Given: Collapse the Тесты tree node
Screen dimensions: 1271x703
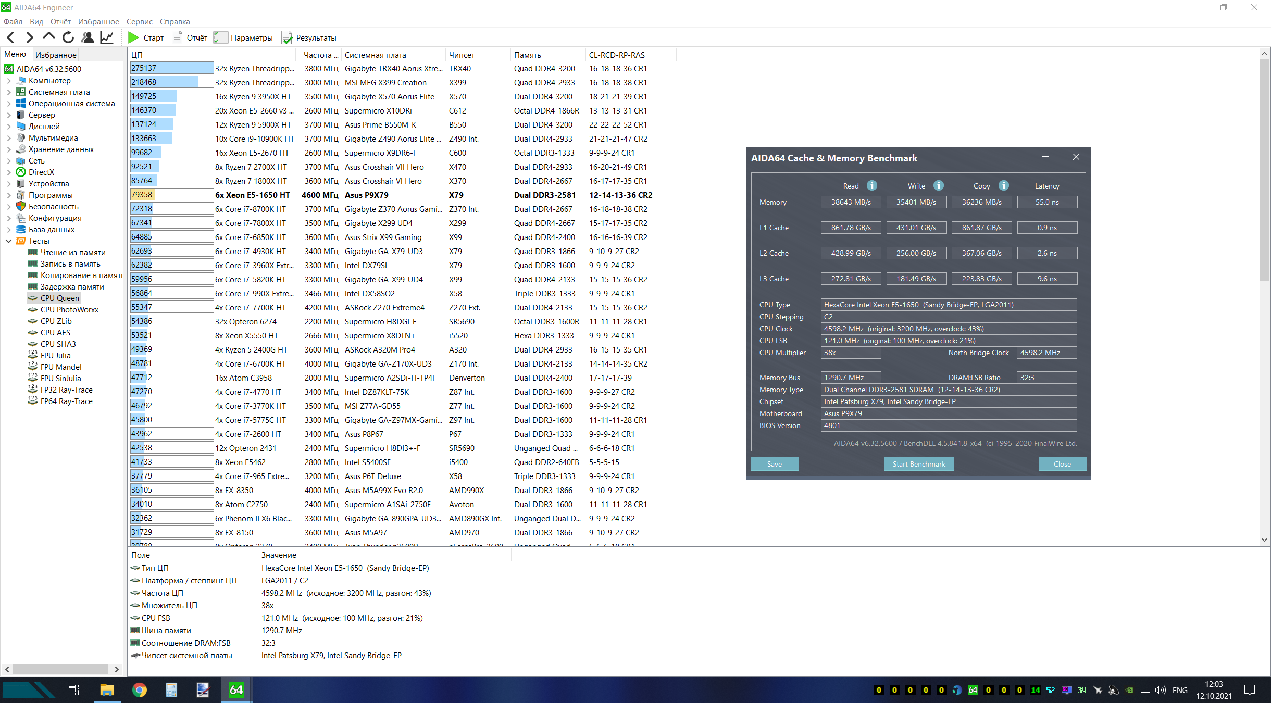Looking at the screenshot, I should tap(8, 241).
